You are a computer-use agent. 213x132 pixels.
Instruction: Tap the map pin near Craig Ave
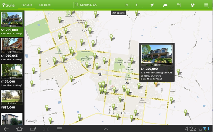(39, 51)
